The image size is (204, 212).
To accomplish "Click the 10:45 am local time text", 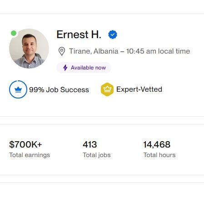I will [158, 51].
